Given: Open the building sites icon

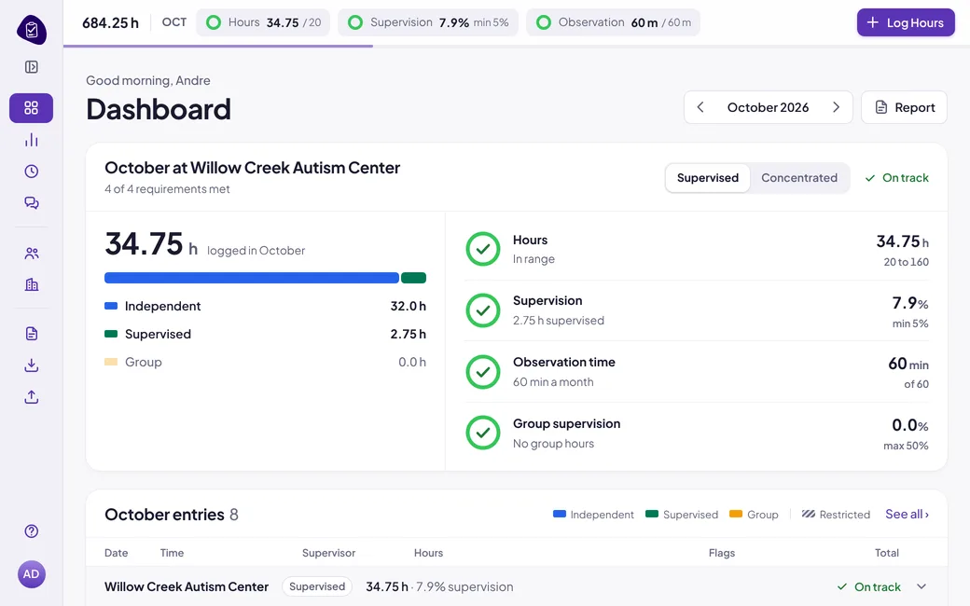Looking at the screenshot, I should pos(32,284).
